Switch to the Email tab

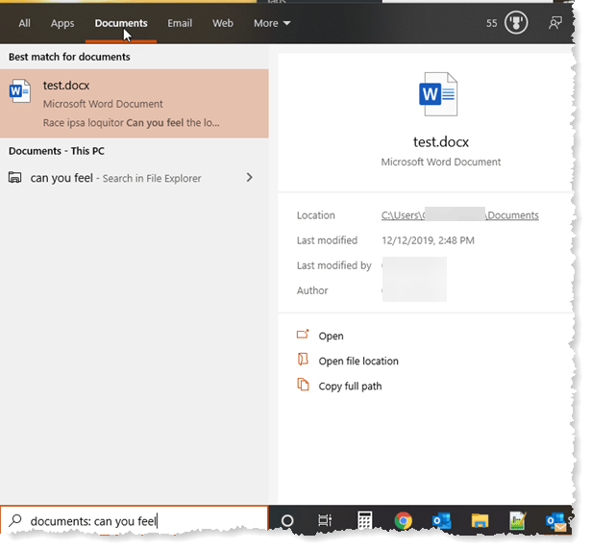180,23
